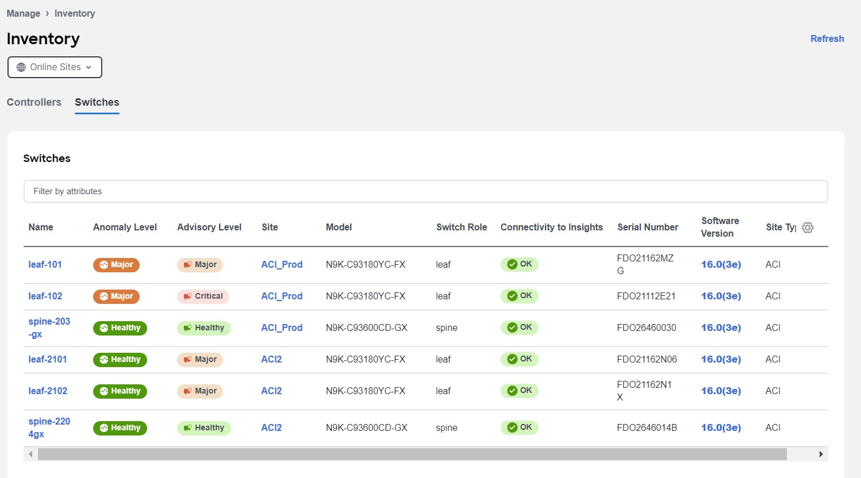Click Healthy advisory badge for spine-203-gx
861x478 pixels.
point(204,328)
